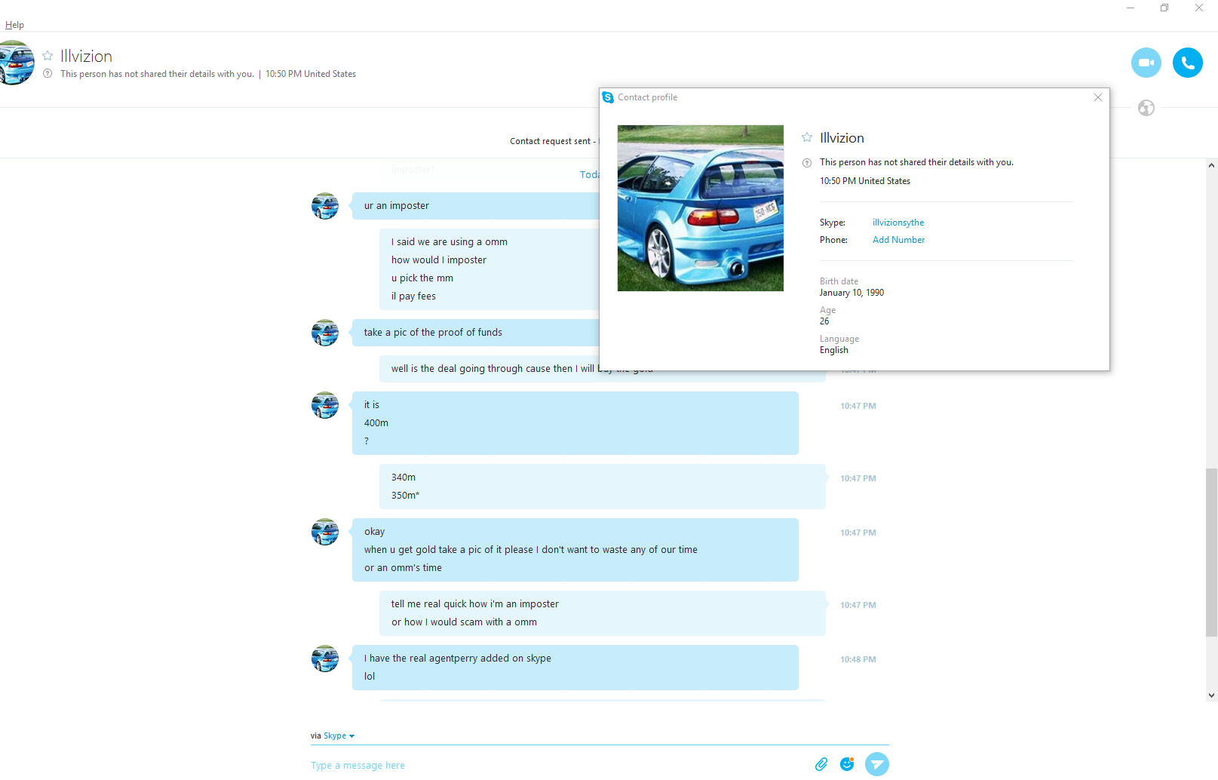Click the message input field
Image resolution: width=1218 pixels, height=780 pixels.
pyautogui.click(x=558, y=765)
